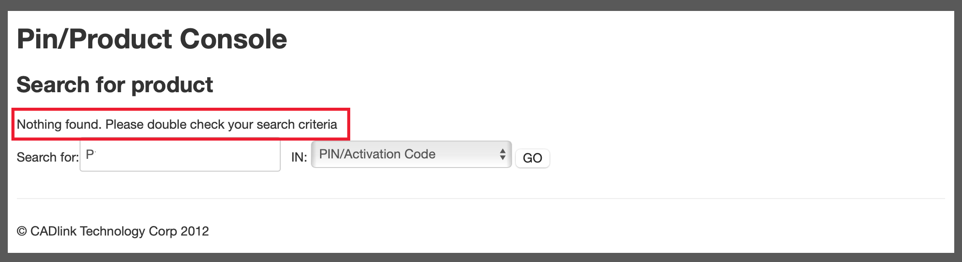The width and height of the screenshot is (962, 262).
Task: Click the "Nothing found" error message
Action: pos(176,124)
